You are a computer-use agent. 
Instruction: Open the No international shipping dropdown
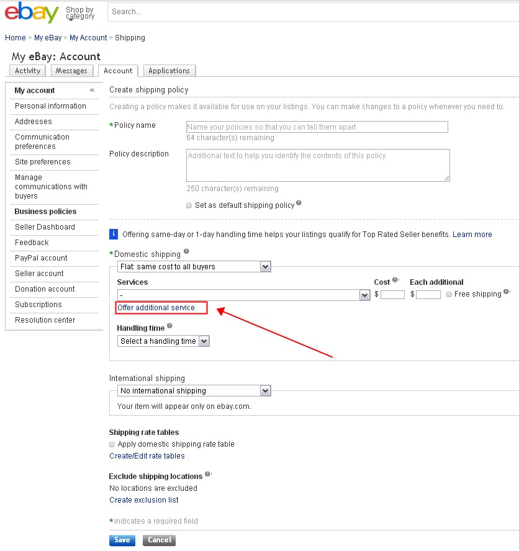265,390
